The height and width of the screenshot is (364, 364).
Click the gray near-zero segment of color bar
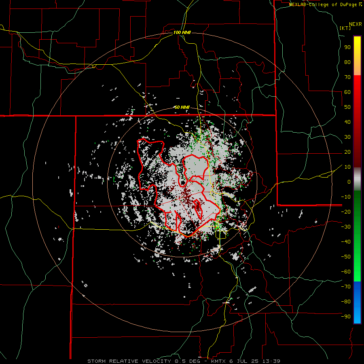coord(357,179)
